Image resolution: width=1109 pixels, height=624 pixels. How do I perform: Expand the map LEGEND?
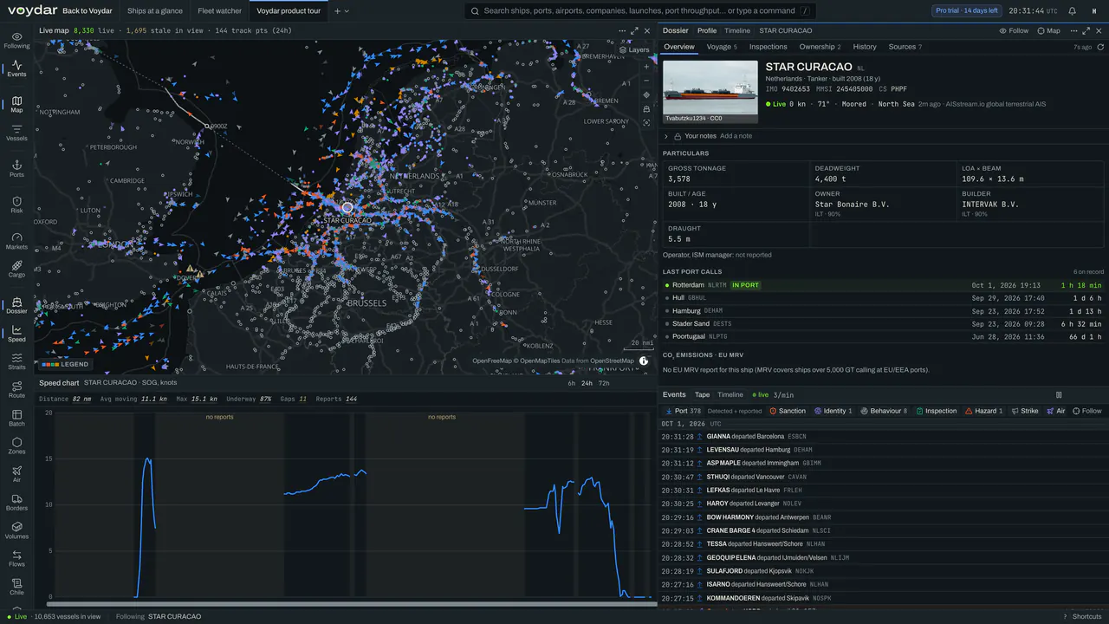pyautogui.click(x=65, y=365)
